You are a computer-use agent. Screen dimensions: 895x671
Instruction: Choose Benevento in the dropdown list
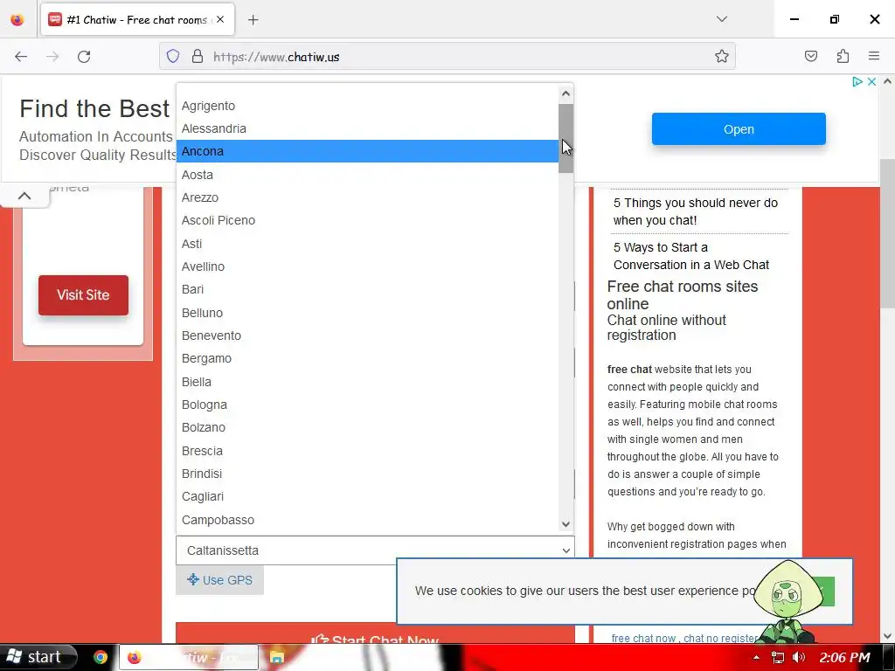coord(368,335)
